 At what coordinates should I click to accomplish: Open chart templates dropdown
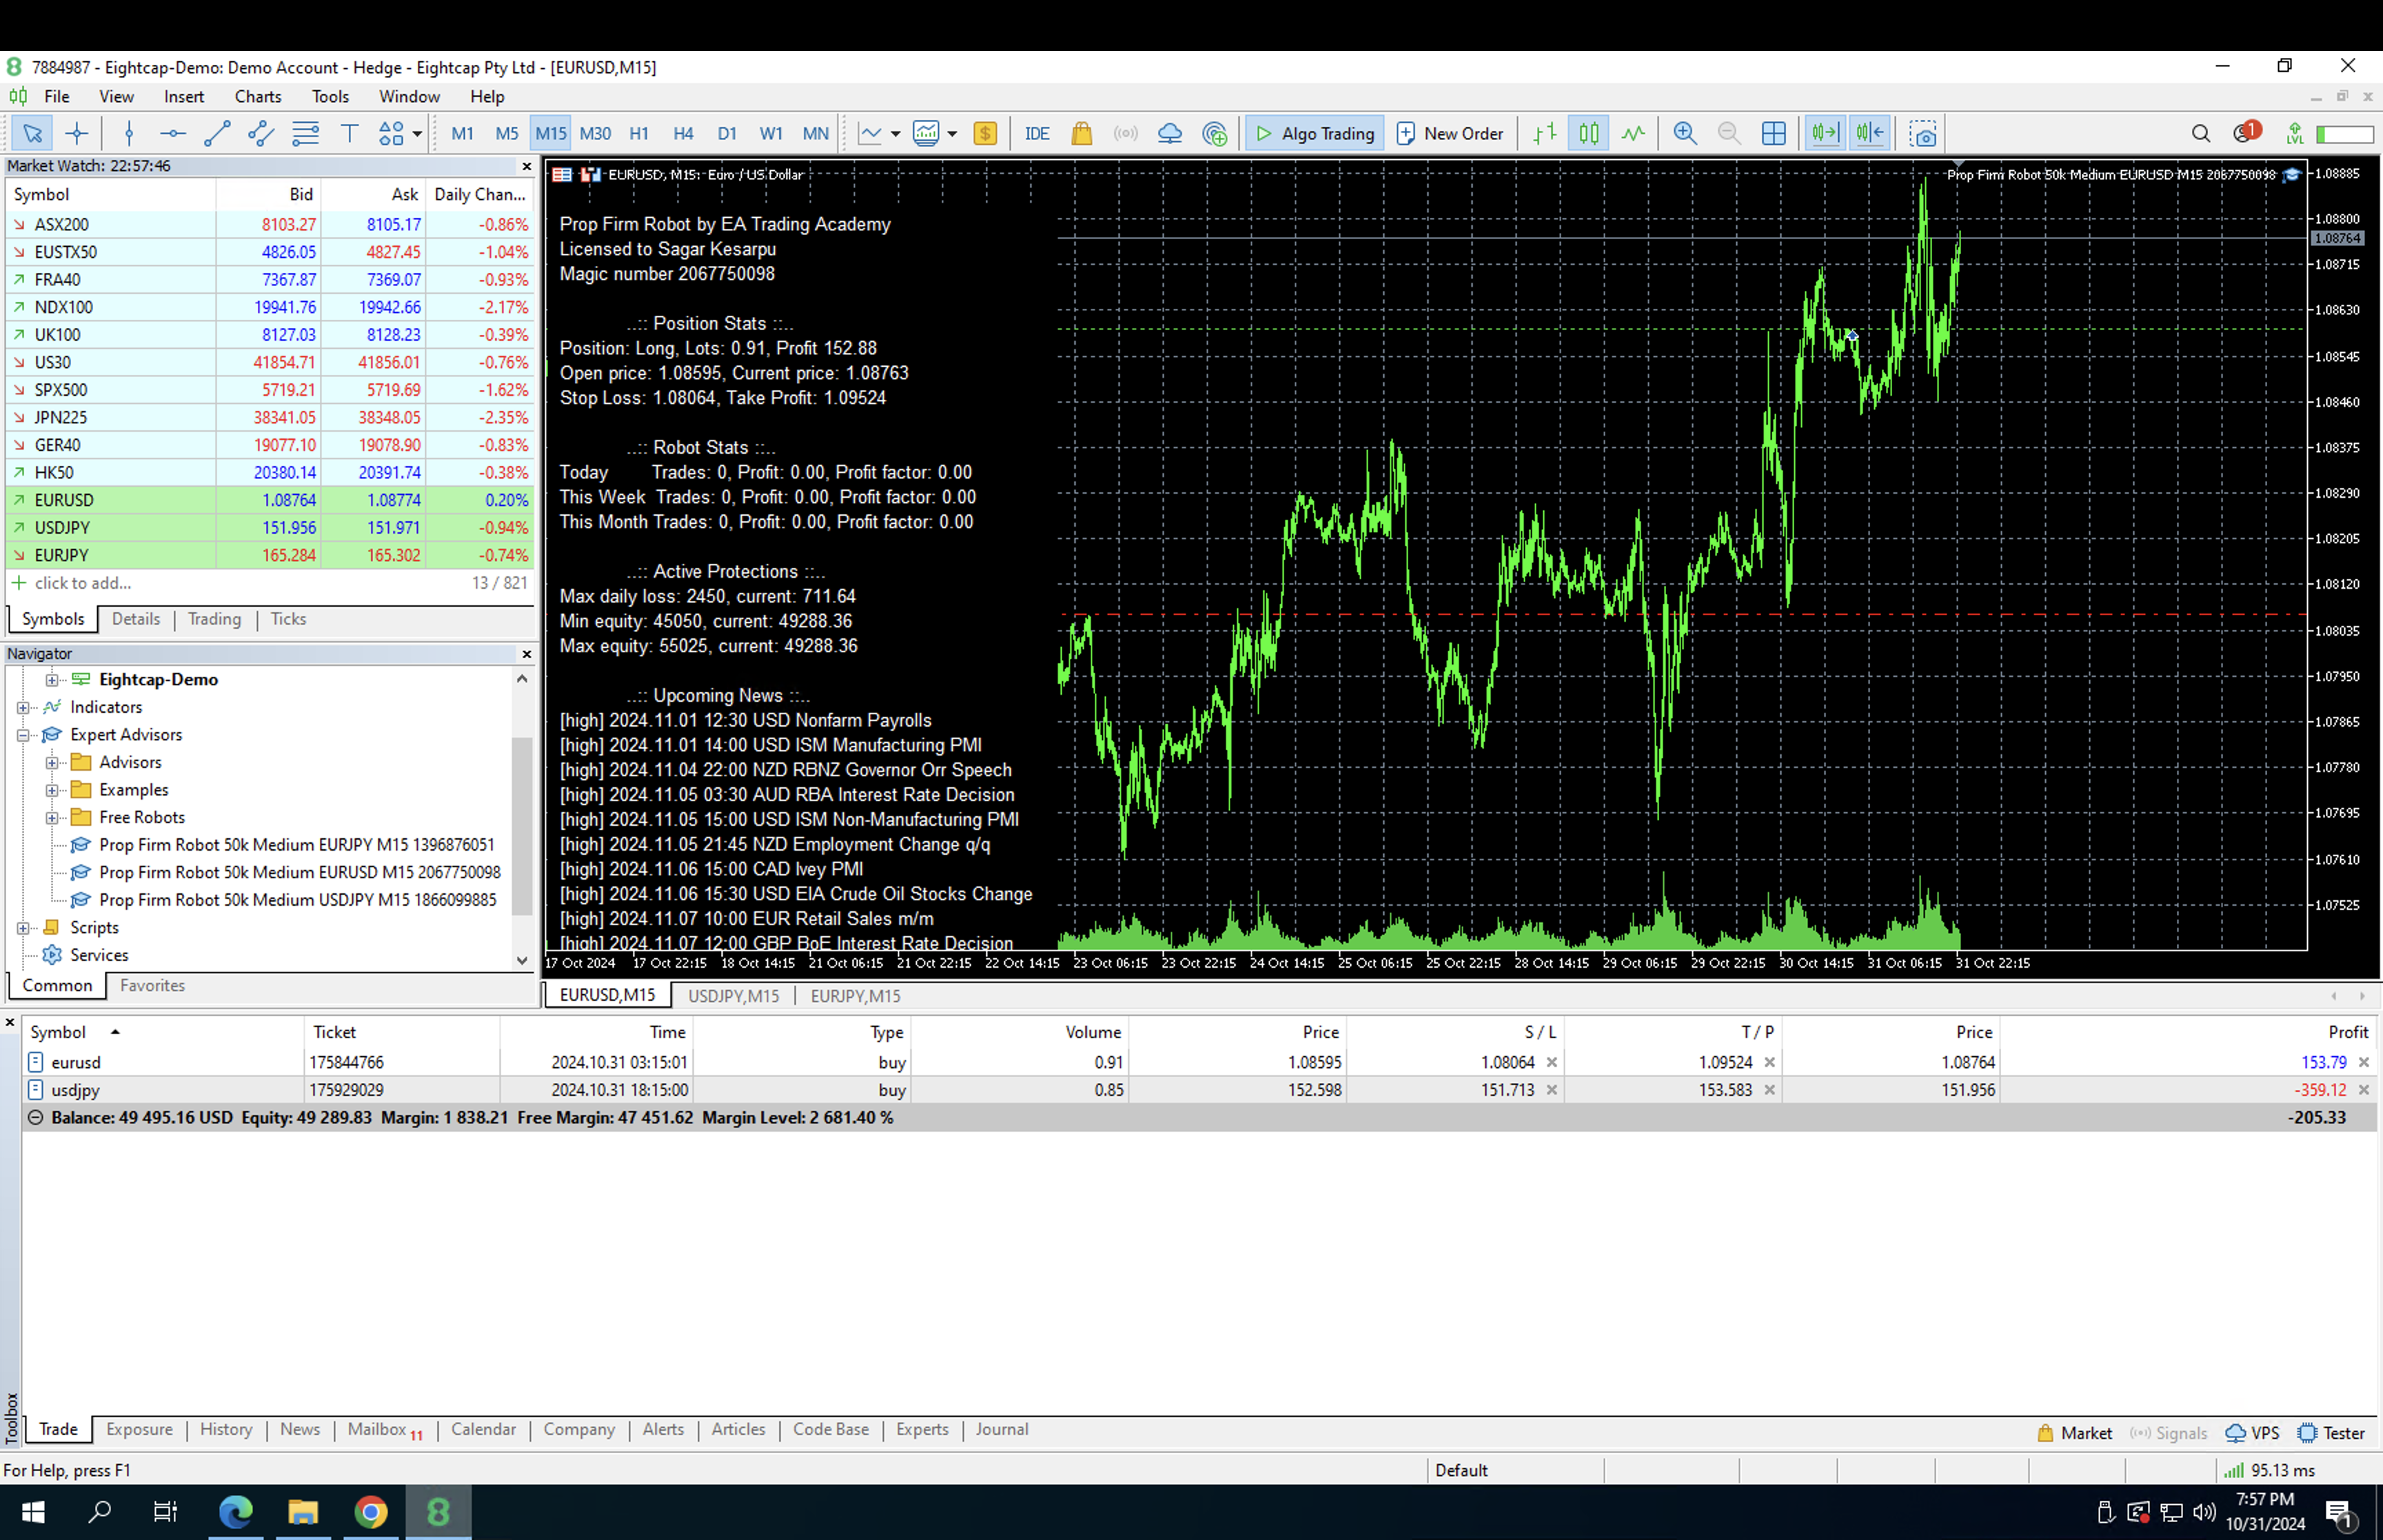click(952, 134)
